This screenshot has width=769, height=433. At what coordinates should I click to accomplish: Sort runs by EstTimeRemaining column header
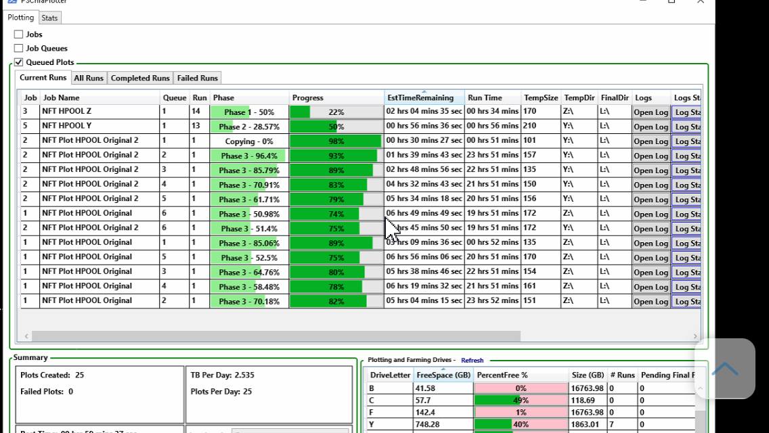[x=424, y=97]
